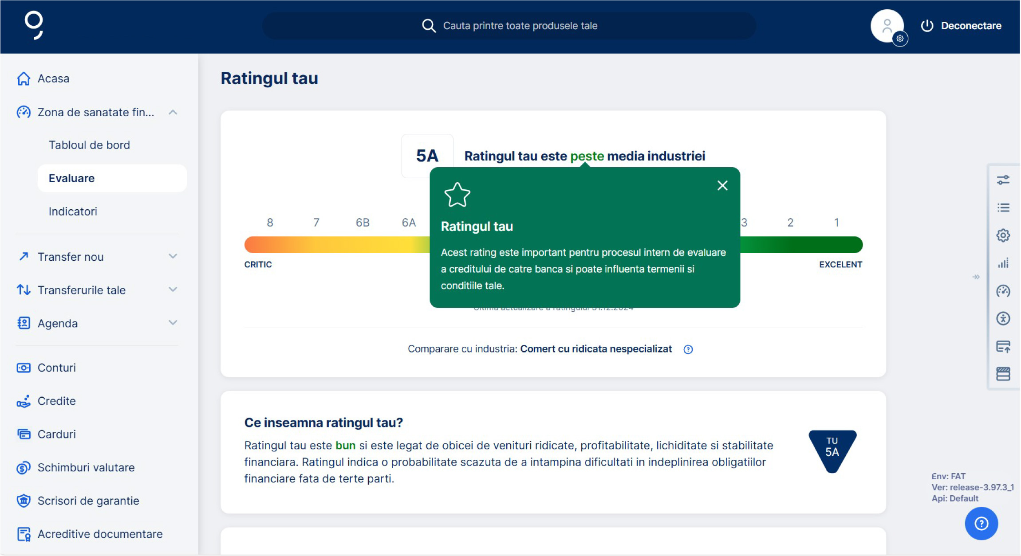The height and width of the screenshot is (556, 1021).
Task: Select the Indicatori submenu item
Action: [x=73, y=211]
